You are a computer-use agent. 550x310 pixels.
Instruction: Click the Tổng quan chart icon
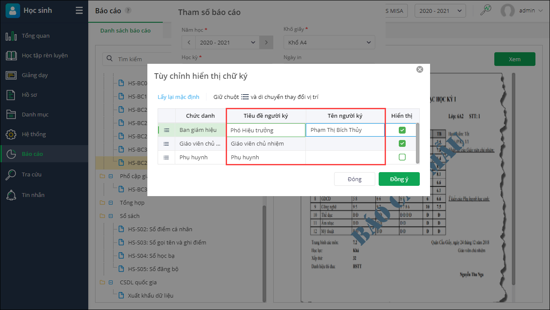[x=11, y=36]
